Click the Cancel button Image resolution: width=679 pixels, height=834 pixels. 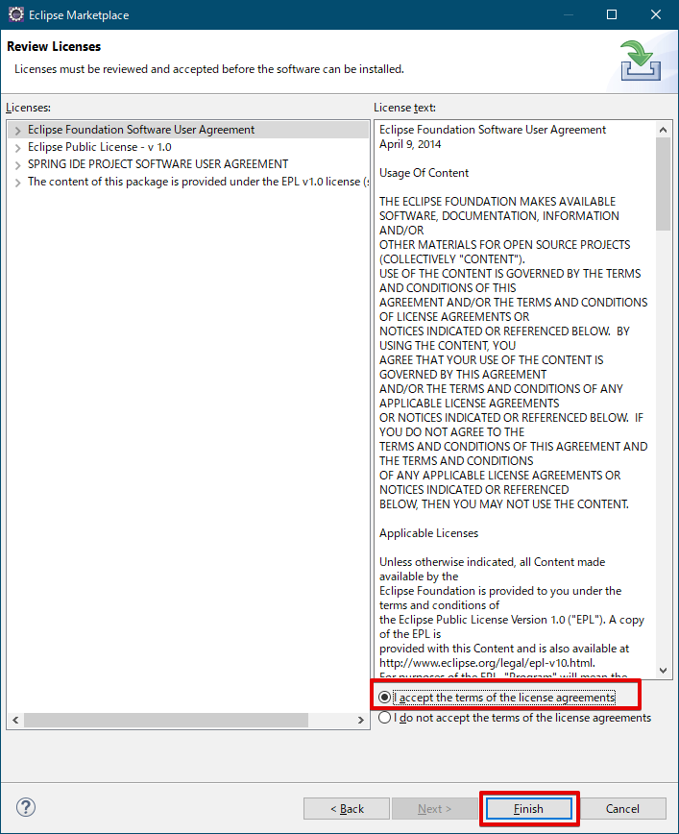click(622, 808)
